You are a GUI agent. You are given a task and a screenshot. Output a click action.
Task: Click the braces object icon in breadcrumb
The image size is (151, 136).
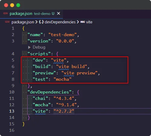tap(41, 22)
